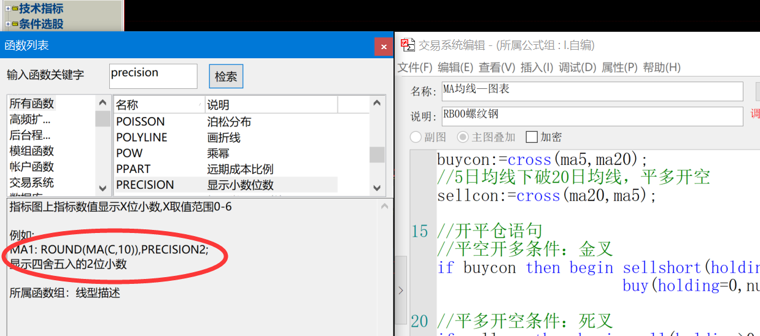
Task: Click line number 15 in gutter
Action: [420, 231]
